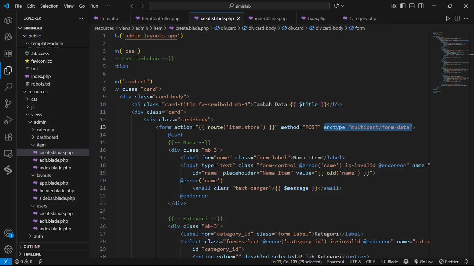Open the Extensions view
The height and width of the screenshot is (266, 474).
8,137
